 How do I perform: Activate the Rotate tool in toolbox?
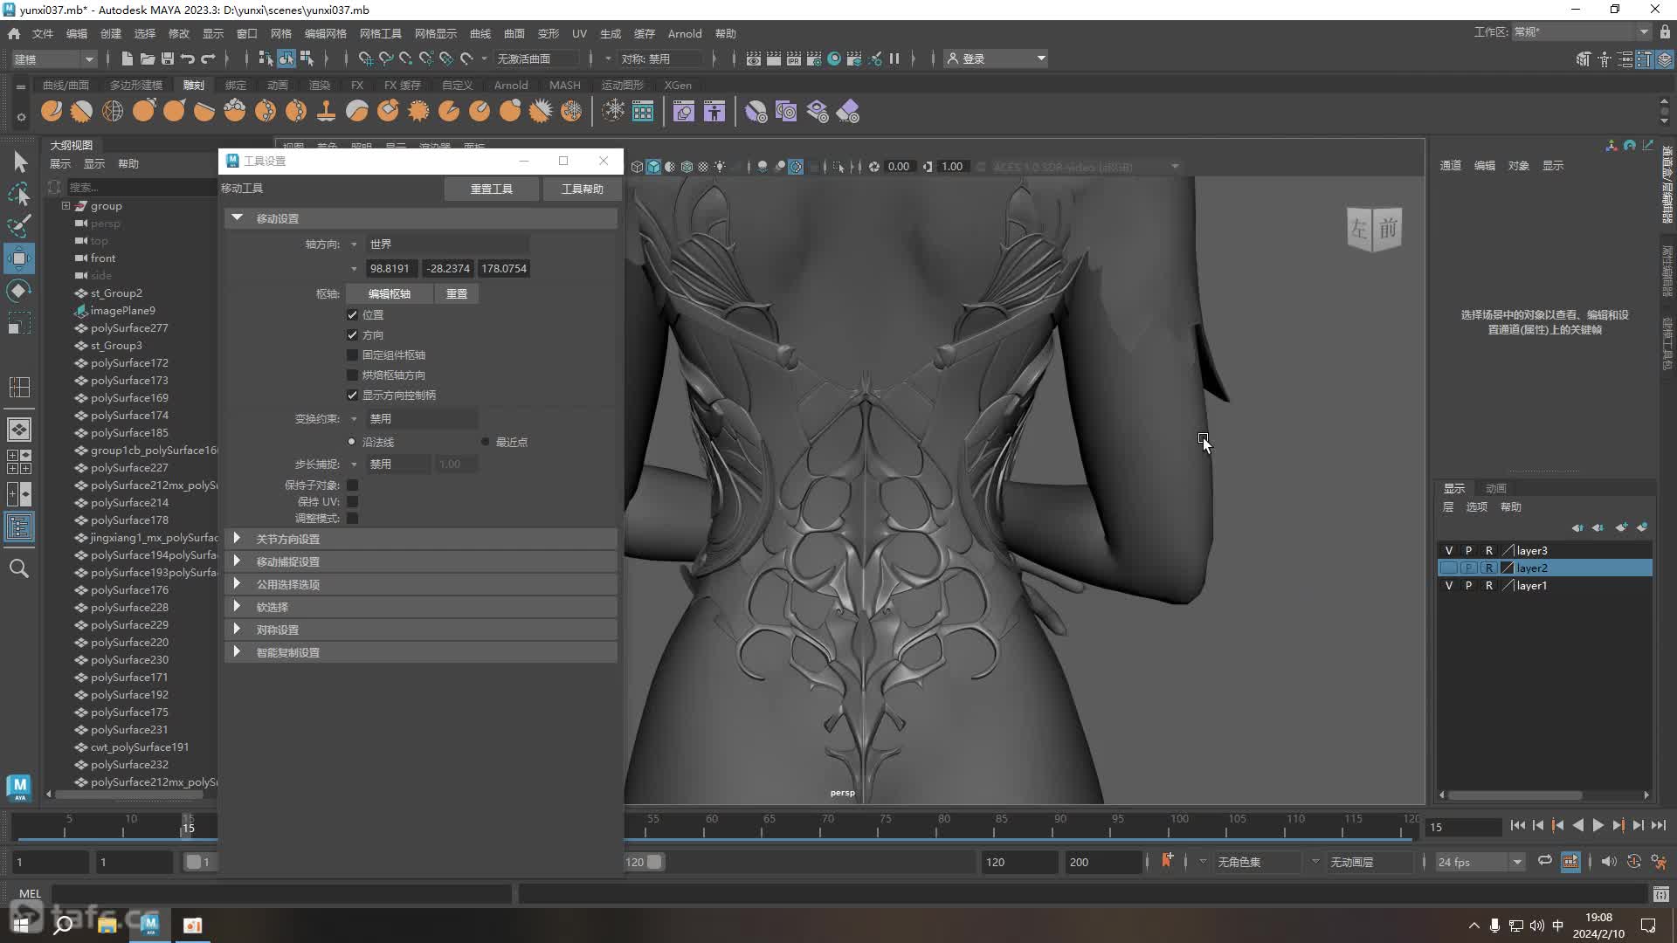(19, 291)
